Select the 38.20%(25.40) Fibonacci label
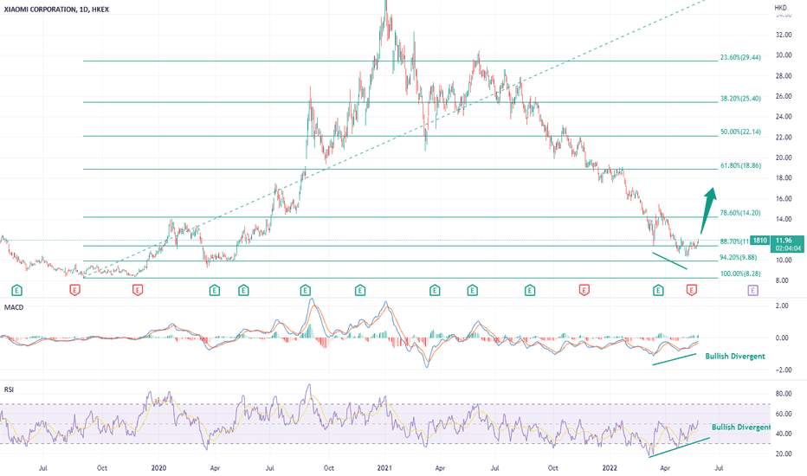This screenshot has width=807, height=476. click(740, 99)
